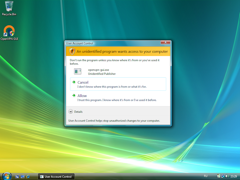Screen dimensions: 240x180
Task: Click the UAC warning shield icon
Action: click(x=72, y=51)
